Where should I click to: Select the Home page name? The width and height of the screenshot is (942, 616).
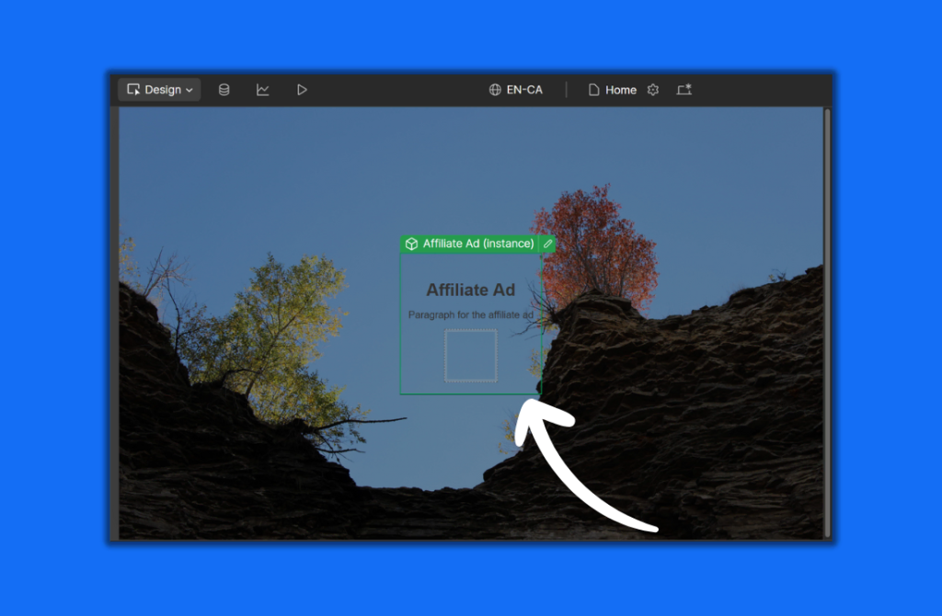click(x=621, y=89)
